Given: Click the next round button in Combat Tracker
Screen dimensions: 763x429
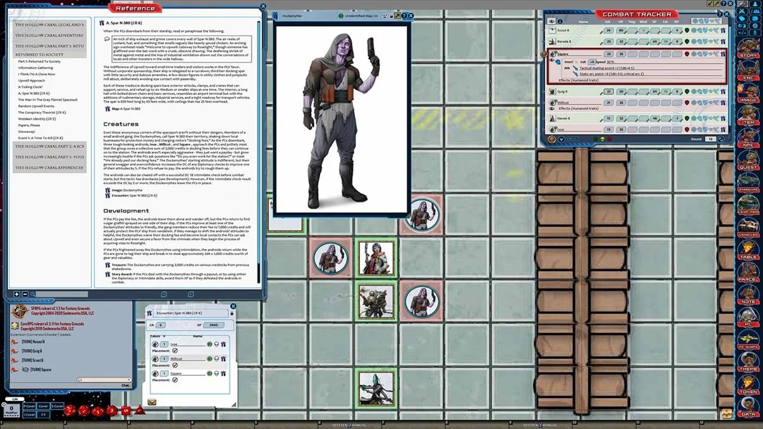Looking at the screenshot, I should (x=721, y=139).
